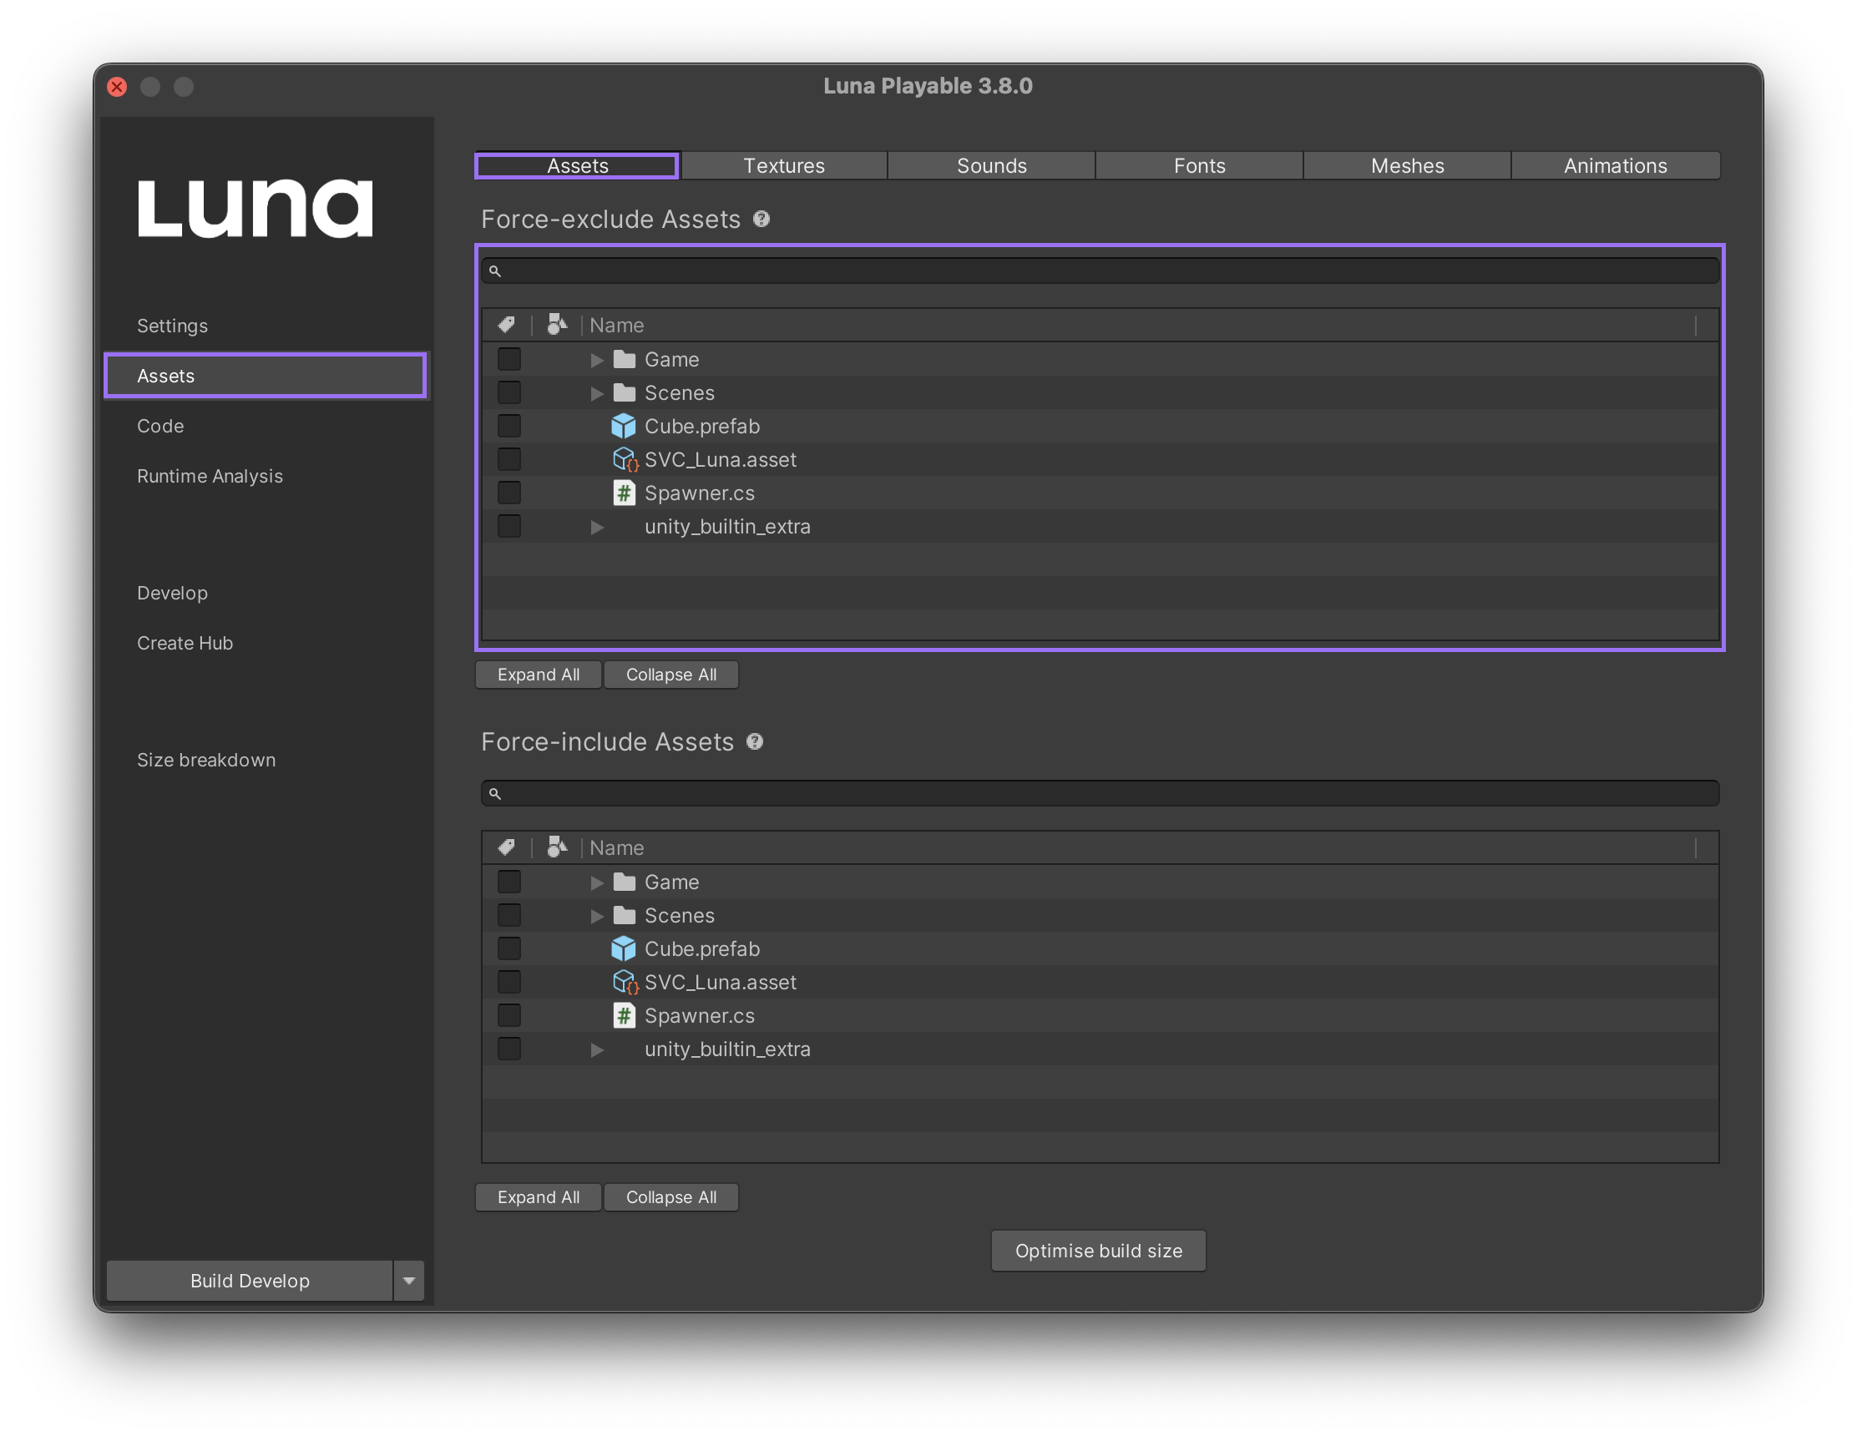Expand the Game folder in Force-include list
The height and width of the screenshot is (1436, 1857).
click(x=597, y=882)
